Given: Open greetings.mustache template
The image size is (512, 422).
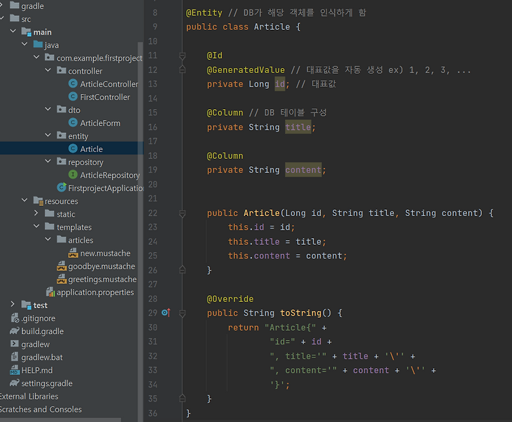Looking at the screenshot, I should (x=102, y=280).
